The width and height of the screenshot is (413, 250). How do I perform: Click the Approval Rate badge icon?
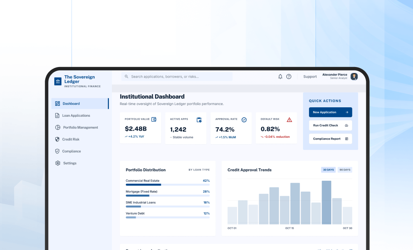coord(244,119)
